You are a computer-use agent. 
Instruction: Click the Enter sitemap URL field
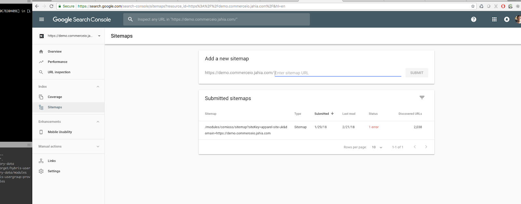pyautogui.click(x=338, y=73)
